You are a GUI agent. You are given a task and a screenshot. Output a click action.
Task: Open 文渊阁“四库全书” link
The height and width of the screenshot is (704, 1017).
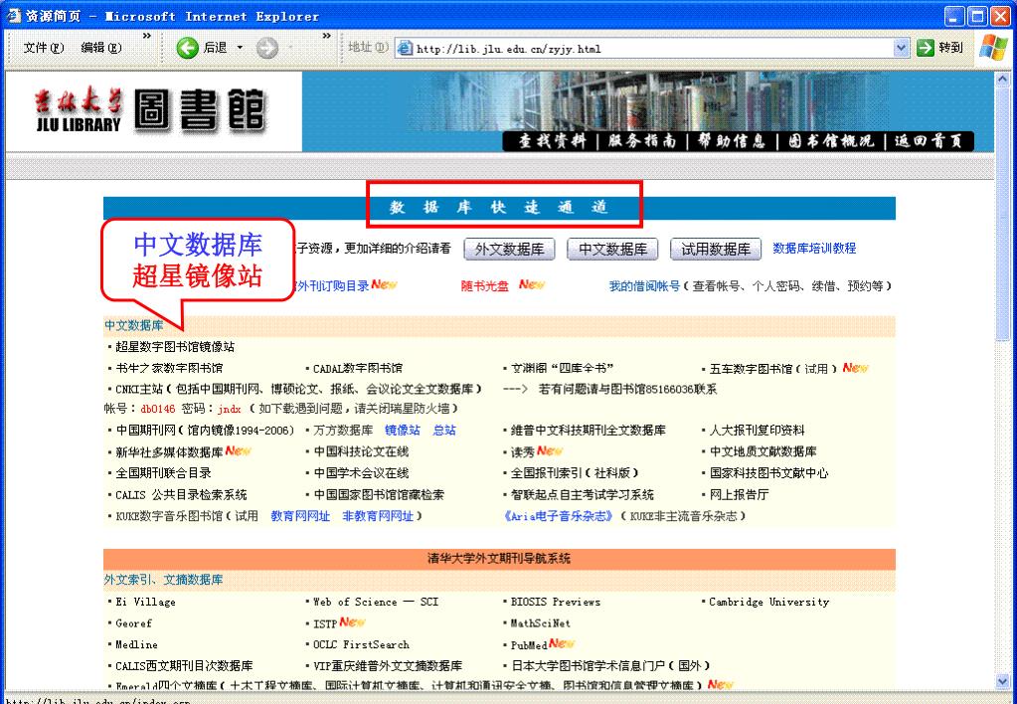(563, 368)
